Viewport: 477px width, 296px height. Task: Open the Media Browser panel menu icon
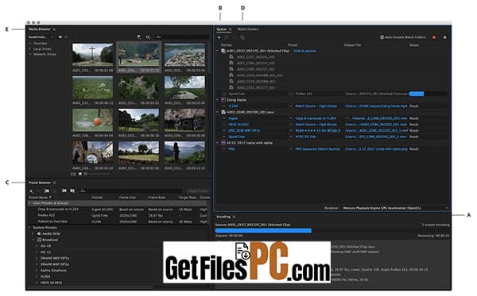(x=54, y=29)
